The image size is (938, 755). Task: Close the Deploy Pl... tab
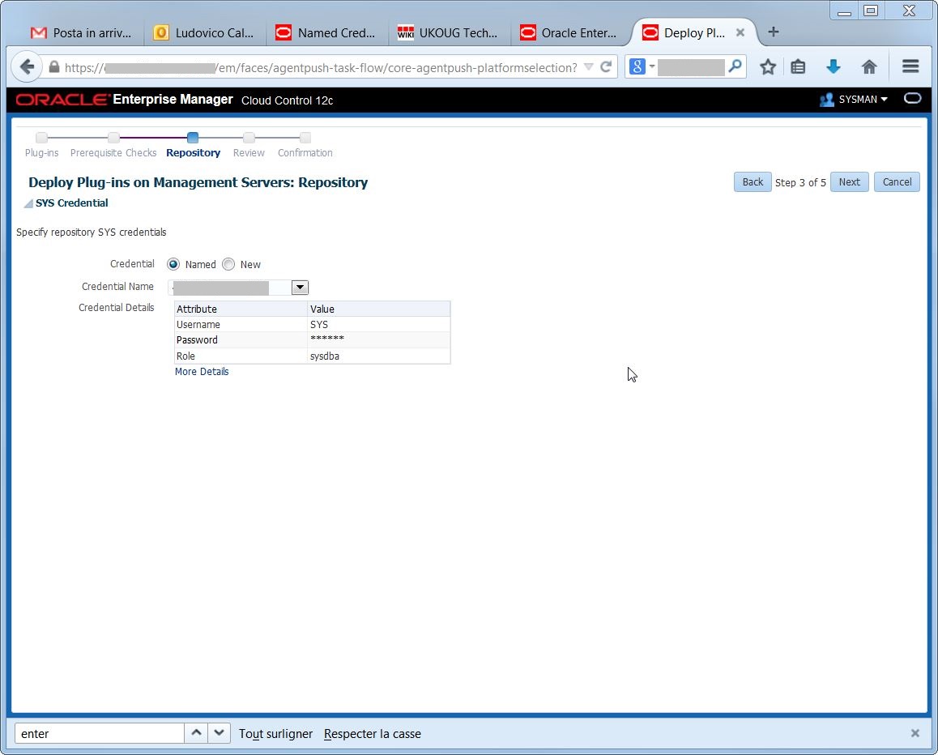coord(740,33)
